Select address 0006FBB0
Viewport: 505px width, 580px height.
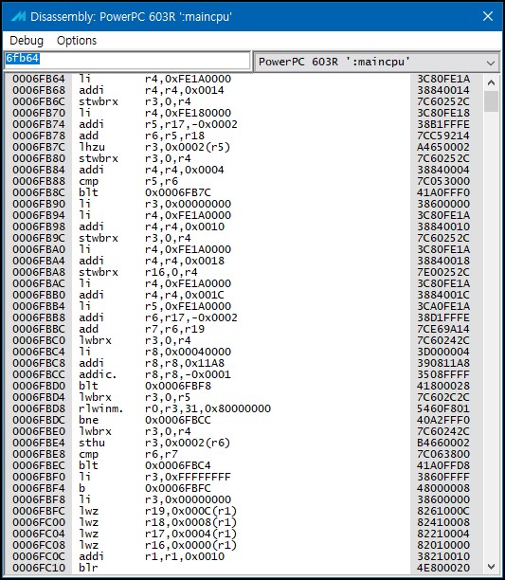point(39,295)
